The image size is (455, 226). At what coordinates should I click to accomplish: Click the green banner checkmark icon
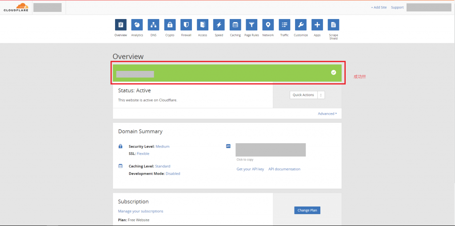pos(333,72)
